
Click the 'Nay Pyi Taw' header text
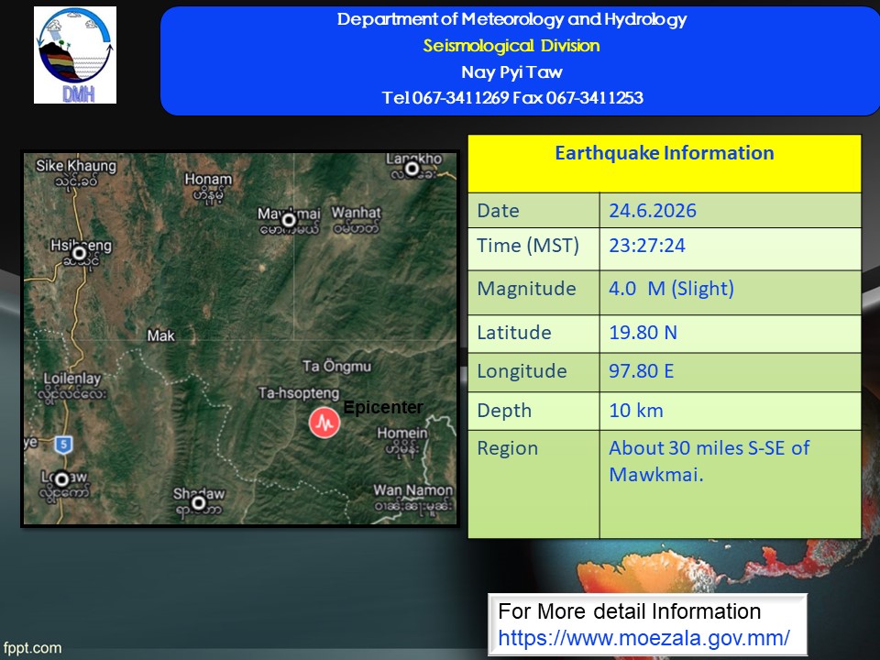pyautogui.click(x=511, y=72)
